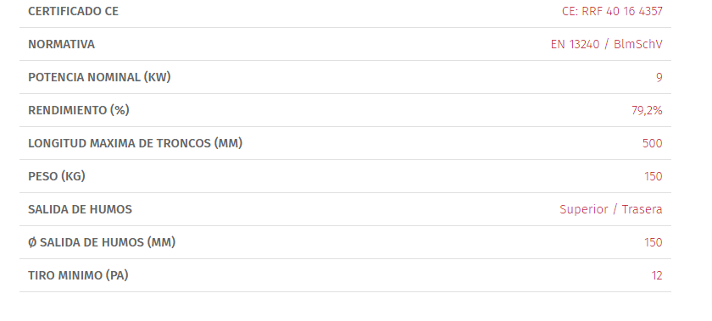Click the Superior / Trasera value
The height and width of the screenshot is (321, 712).
tap(611, 209)
